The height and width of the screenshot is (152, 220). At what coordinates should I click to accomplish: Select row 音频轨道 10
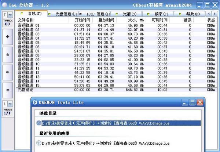[117, 64]
